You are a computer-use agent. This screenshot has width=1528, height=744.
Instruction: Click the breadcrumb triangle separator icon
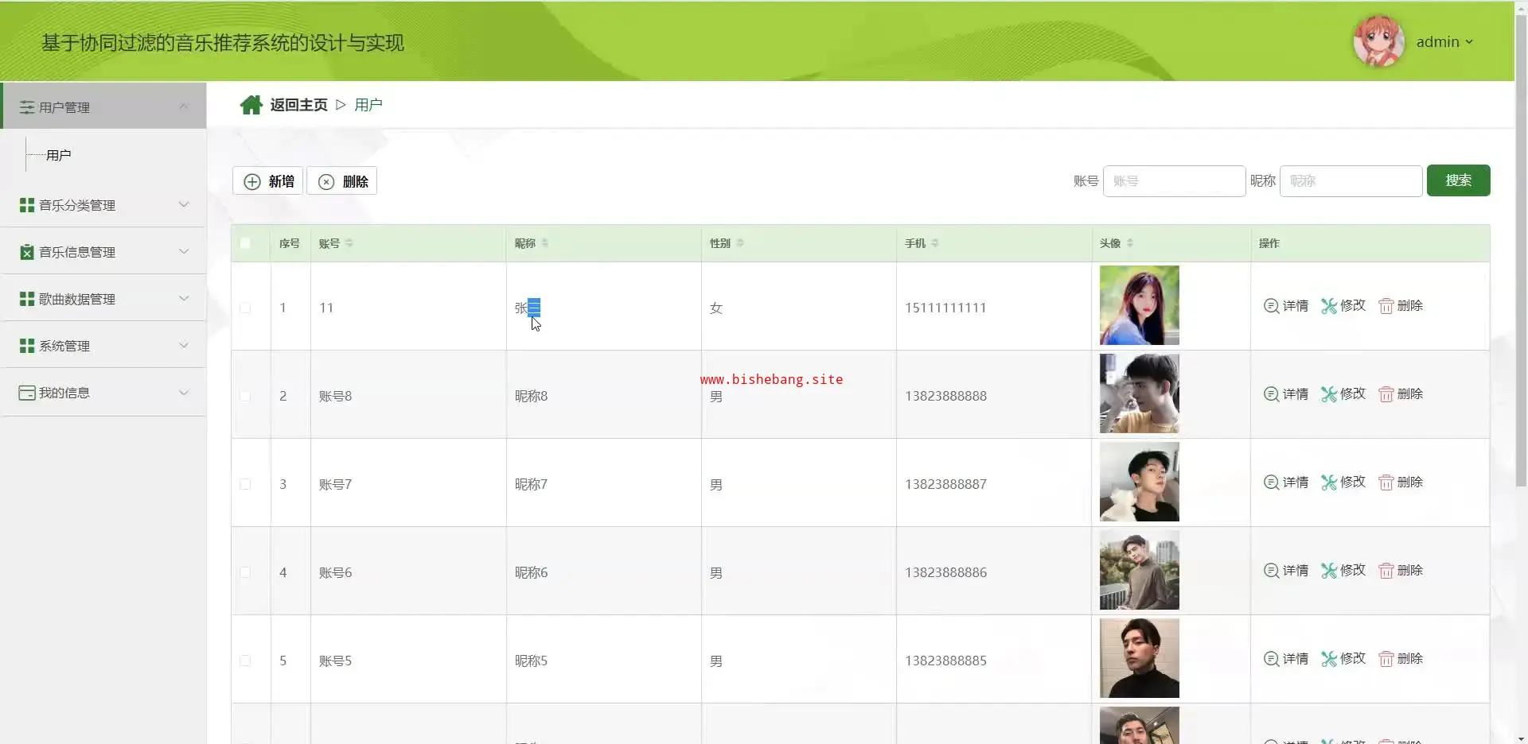[341, 105]
